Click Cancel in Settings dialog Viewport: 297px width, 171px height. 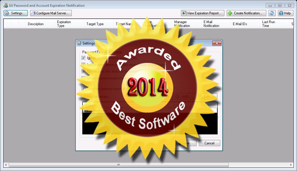coord(209,143)
